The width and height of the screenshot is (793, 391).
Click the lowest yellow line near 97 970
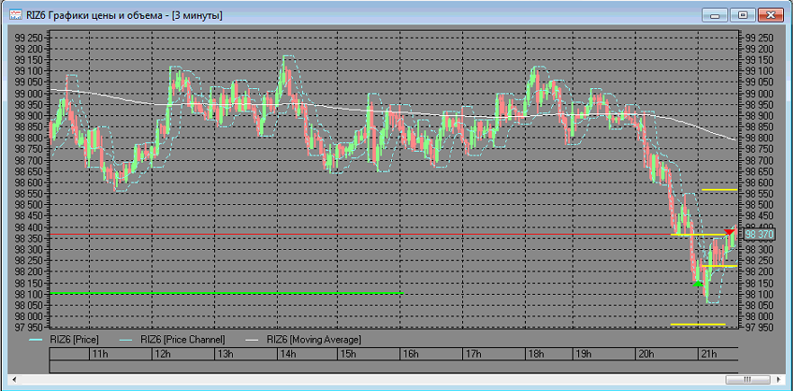(x=698, y=324)
